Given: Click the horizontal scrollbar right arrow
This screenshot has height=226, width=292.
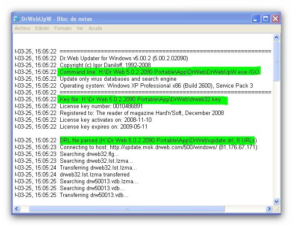Looking at the screenshot, I should (269, 209).
